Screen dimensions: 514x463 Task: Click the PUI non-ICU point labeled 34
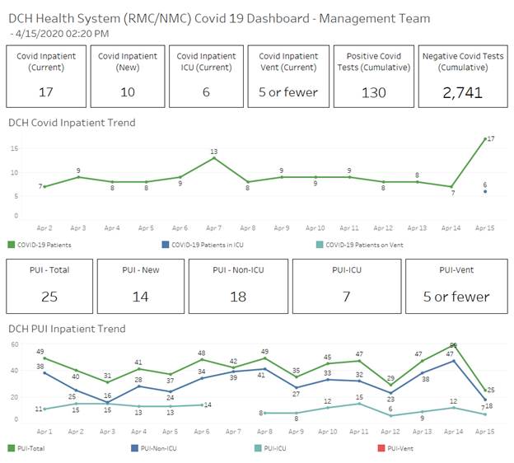click(202, 378)
